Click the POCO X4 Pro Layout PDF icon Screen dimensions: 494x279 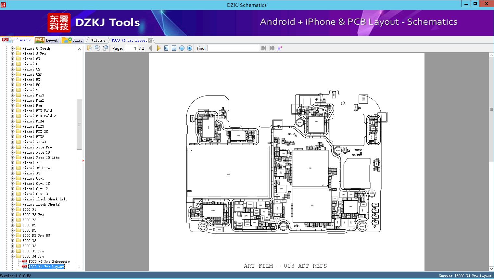click(x=24, y=267)
